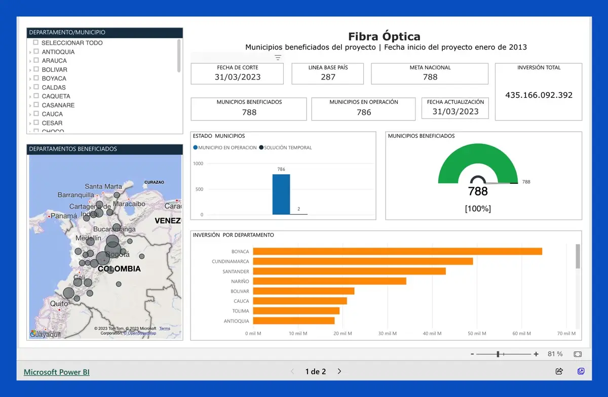Click the FECHA DE CORTE card
The height and width of the screenshot is (397, 608).
pos(237,73)
